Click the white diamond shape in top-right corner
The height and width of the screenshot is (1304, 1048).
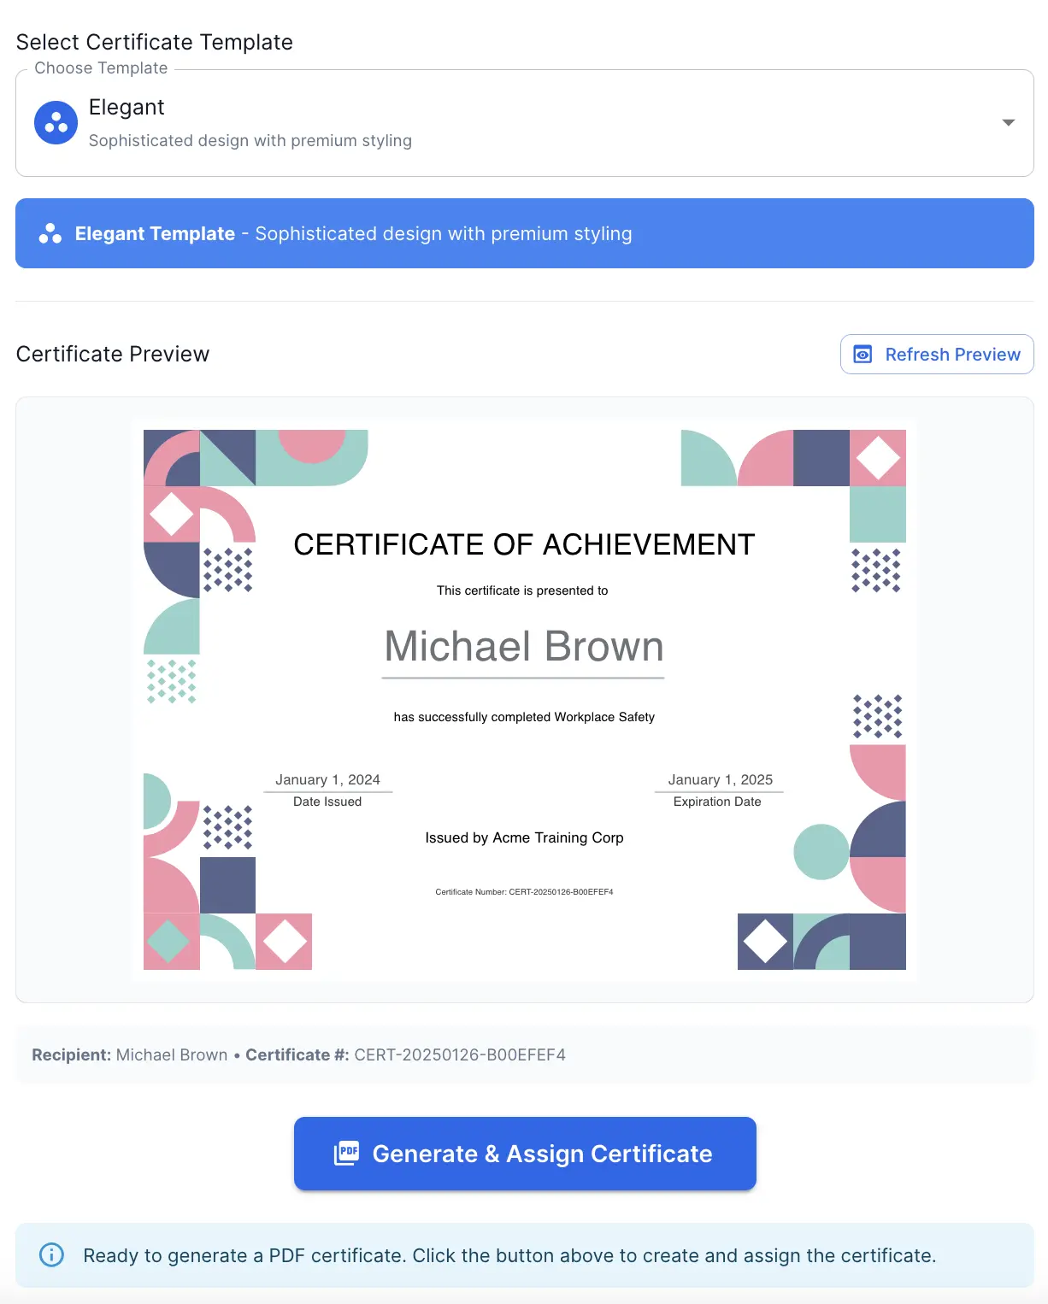tap(879, 458)
